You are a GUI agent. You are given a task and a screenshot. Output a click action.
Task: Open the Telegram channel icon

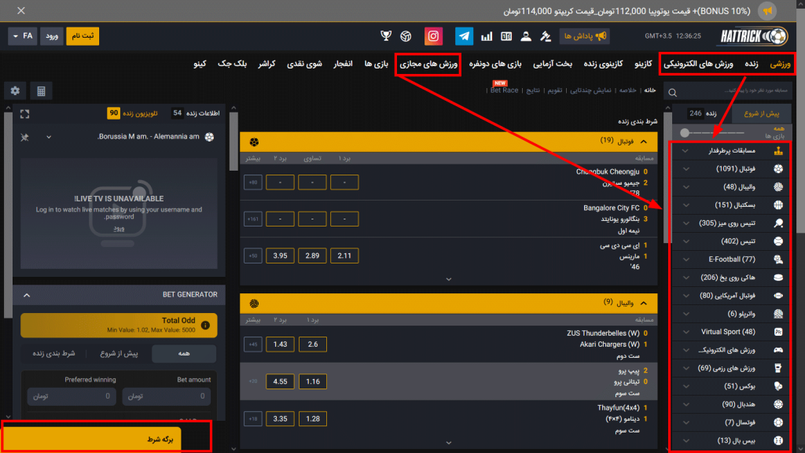point(464,36)
